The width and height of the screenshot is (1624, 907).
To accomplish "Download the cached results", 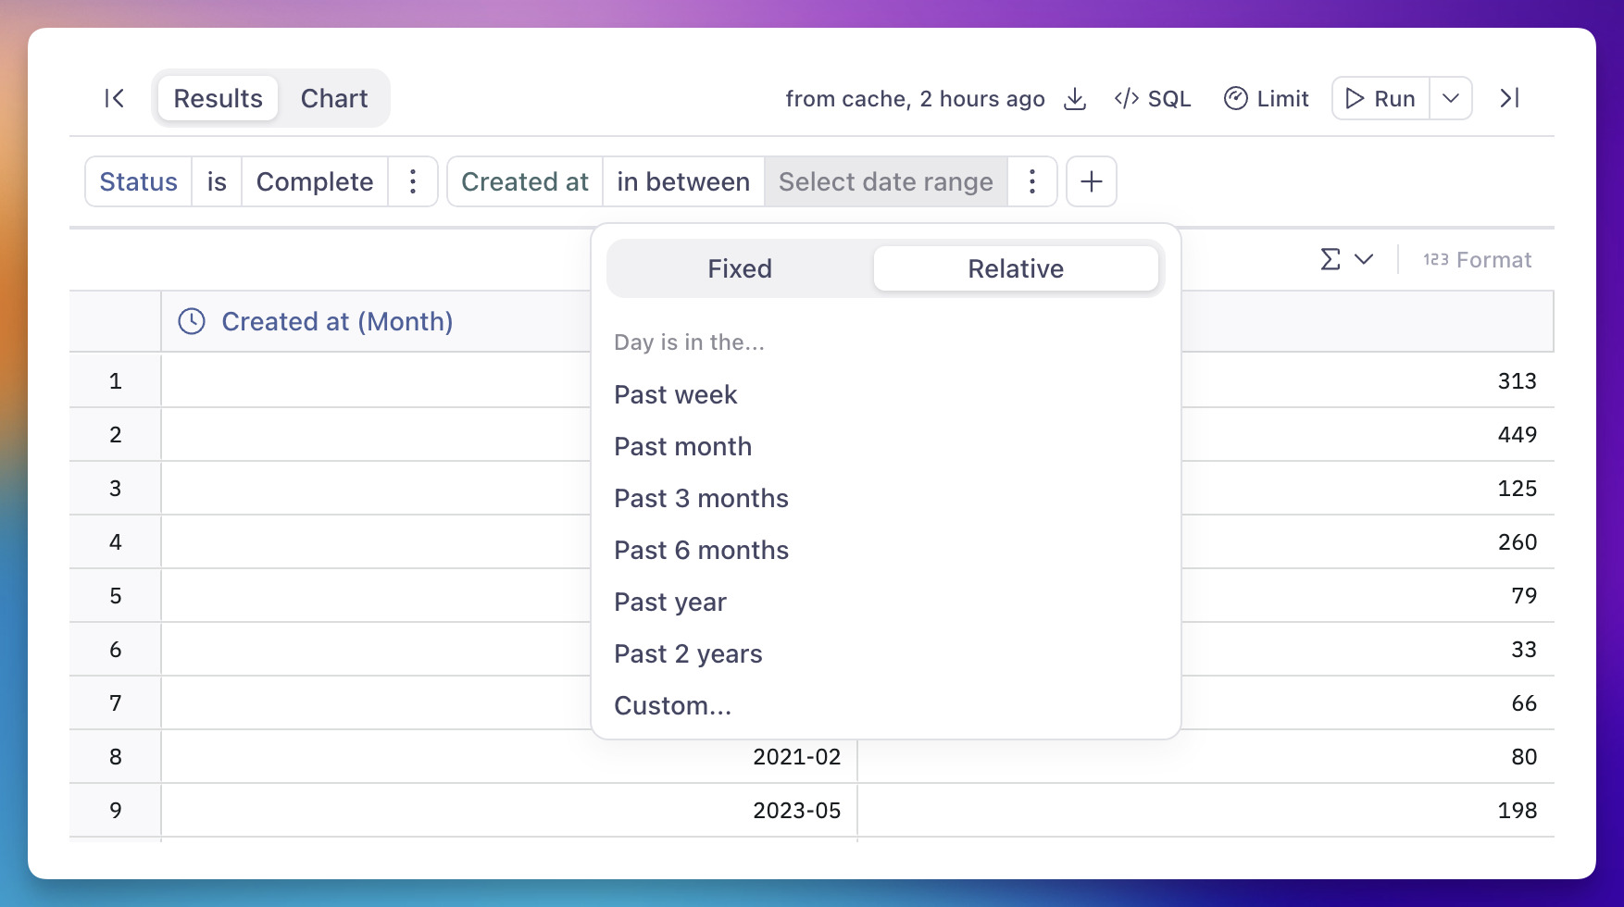I will point(1074,99).
